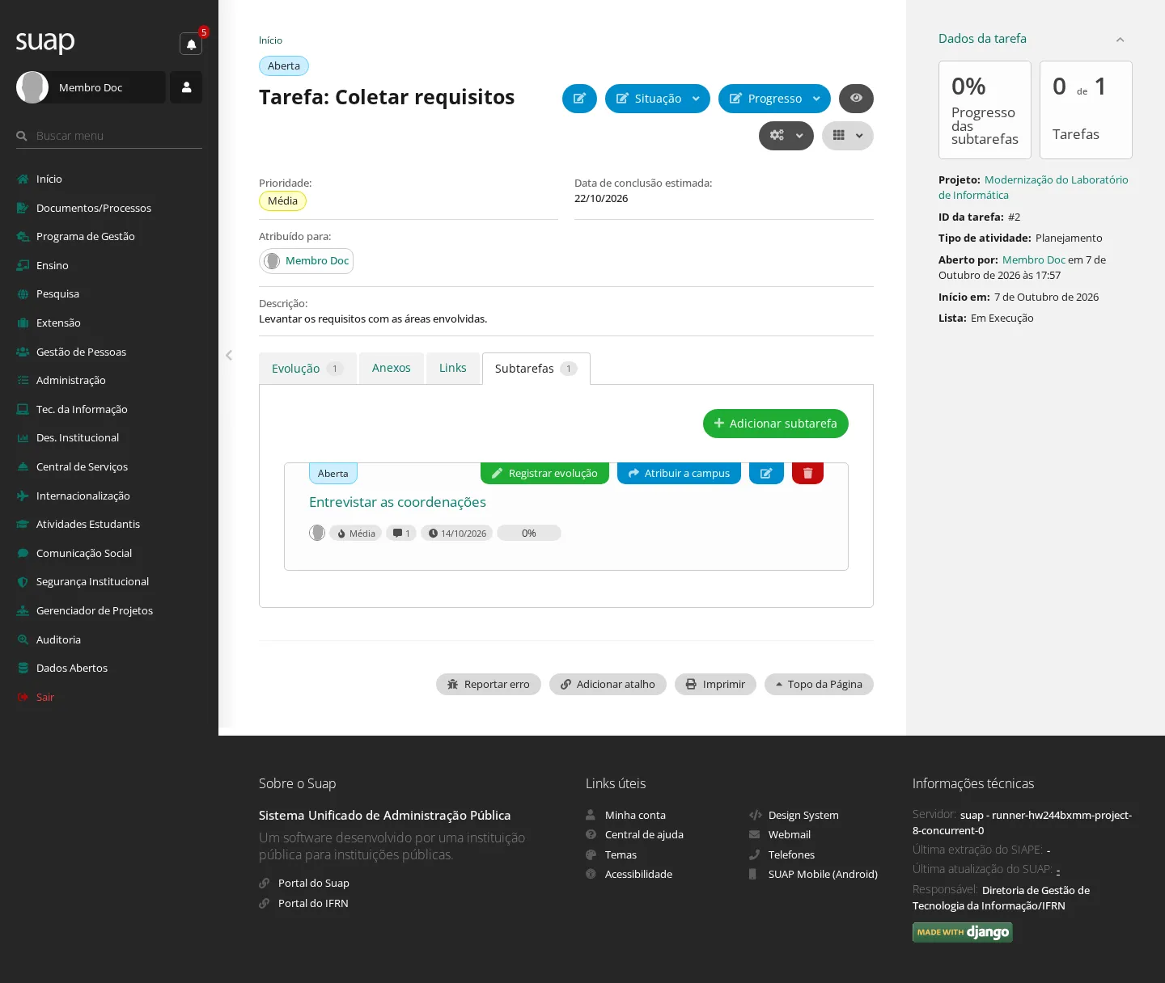Image resolution: width=1165 pixels, height=983 pixels.
Task: Delete the subtask with the trash icon
Action: (807, 474)
